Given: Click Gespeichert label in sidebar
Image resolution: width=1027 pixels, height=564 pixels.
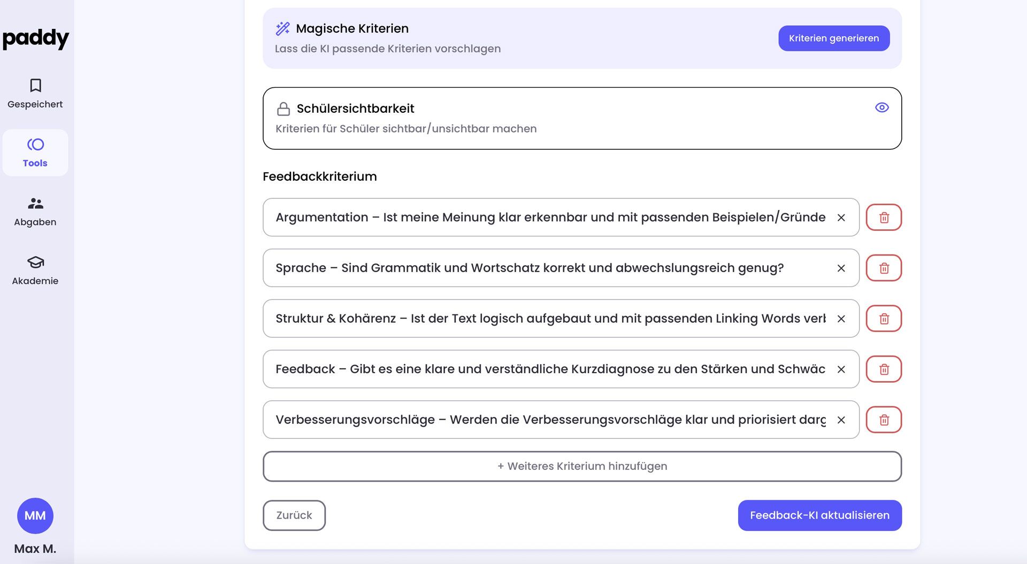Looking at the screenshot, I should pyautogui.click(x=35, y=105).
